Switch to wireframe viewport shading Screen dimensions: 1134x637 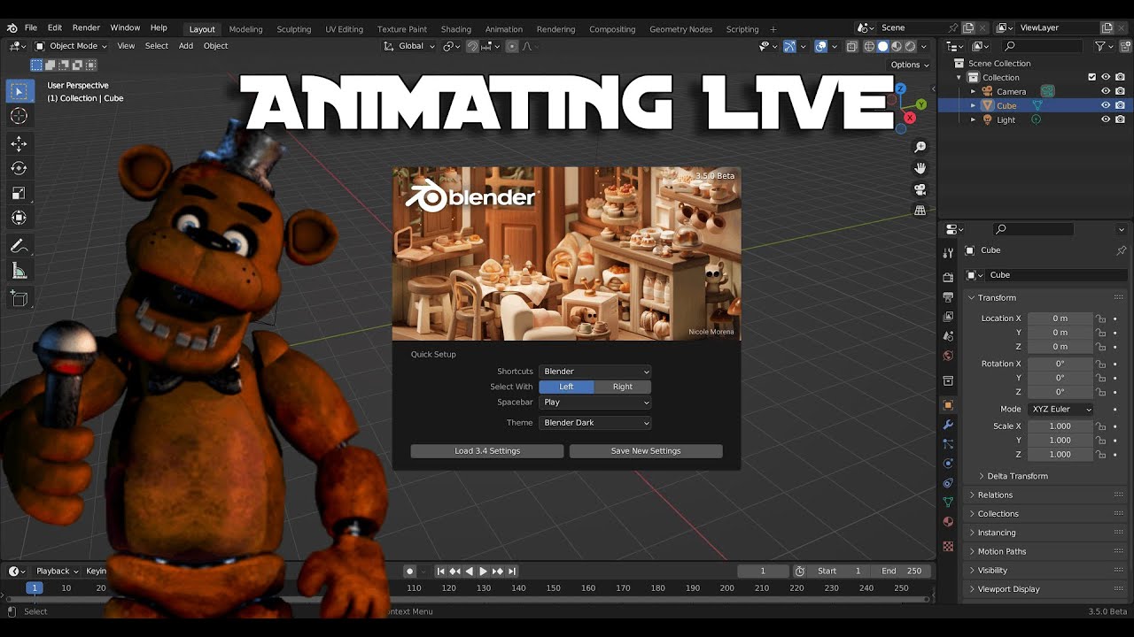(869, 46)
